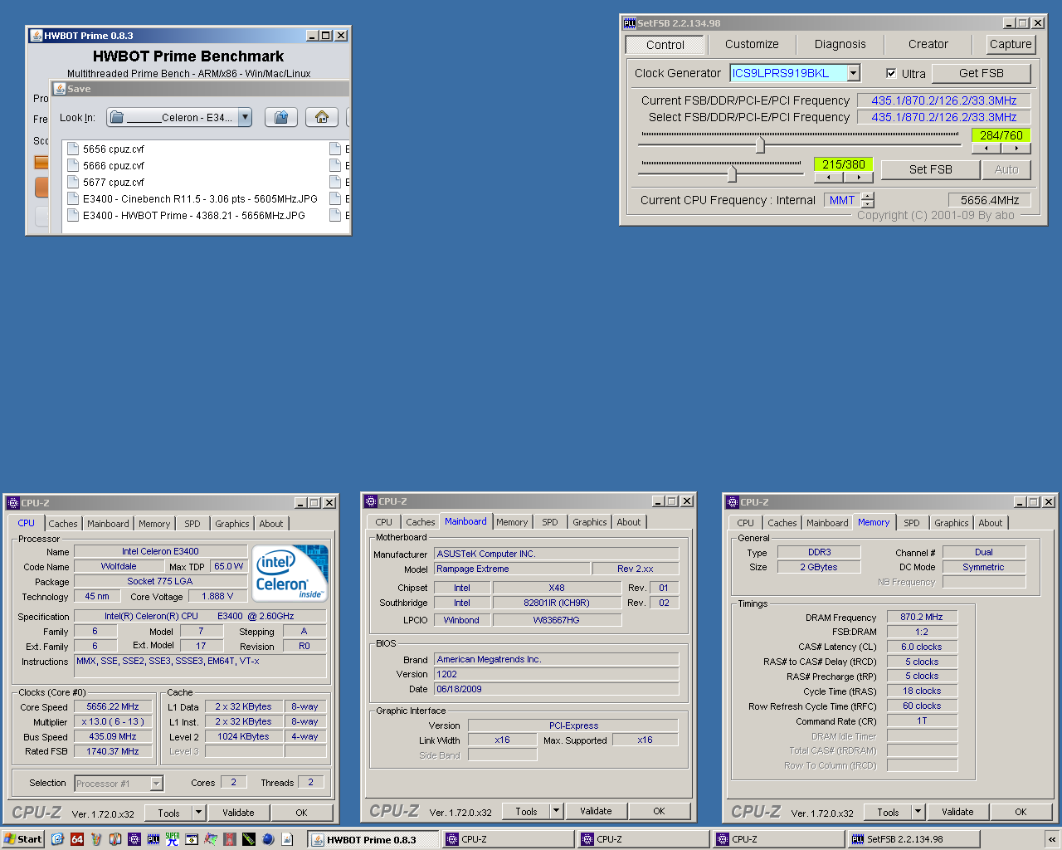The image size is (1062, 850).
Task: Click HWBOT Prime title bar Java icon
Action: (36, 36)
